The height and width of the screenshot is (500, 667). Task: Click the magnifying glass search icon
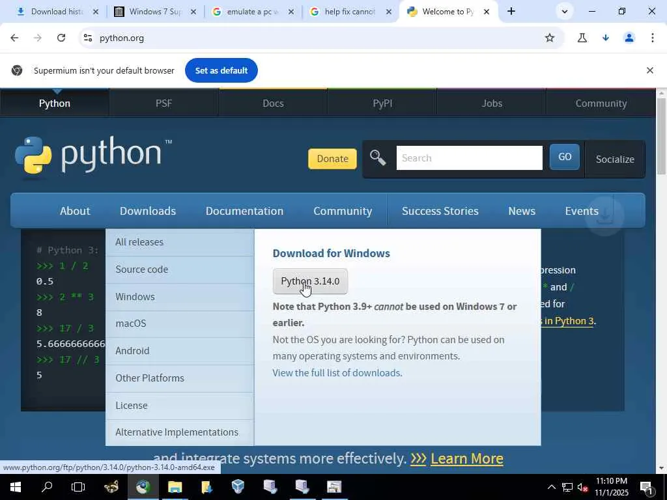[x=378, y=158]
